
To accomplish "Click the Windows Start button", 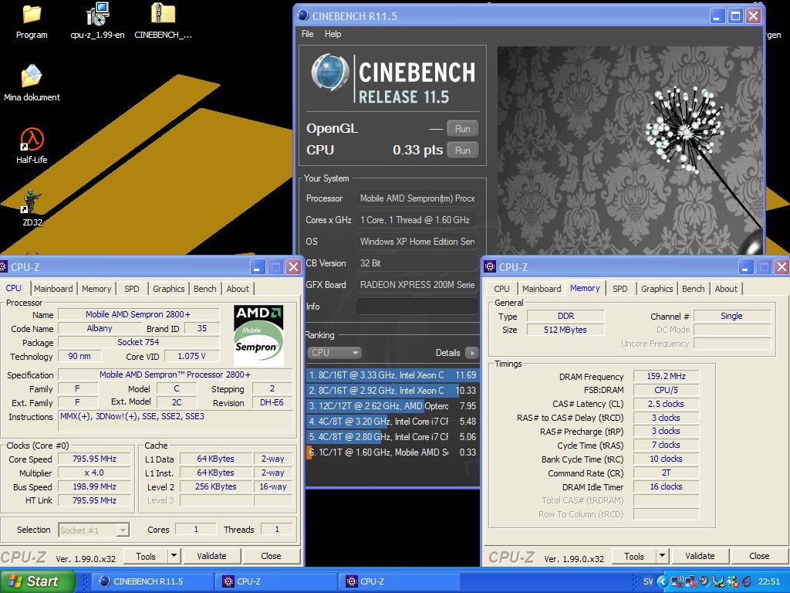I will click(37, 581).
